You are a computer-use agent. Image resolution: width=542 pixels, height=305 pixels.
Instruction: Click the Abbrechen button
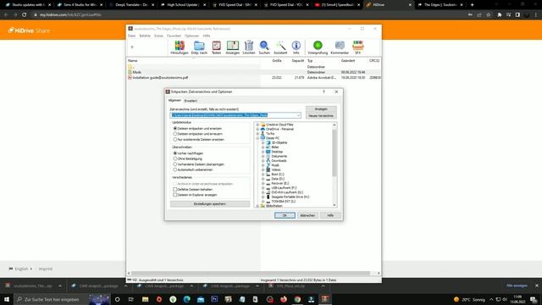pos(307,215)
